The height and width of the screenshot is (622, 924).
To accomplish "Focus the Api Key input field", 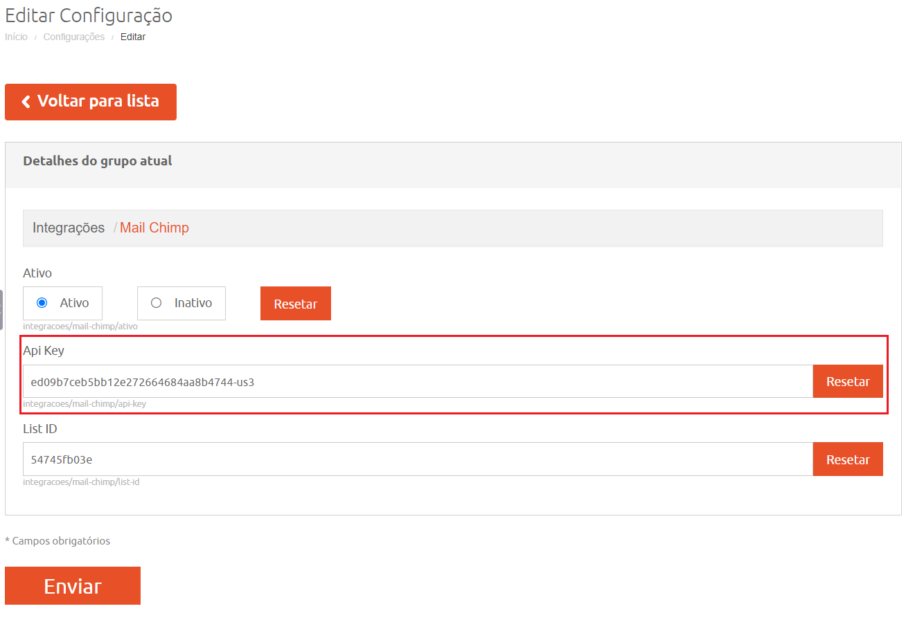I will (418, 381).
